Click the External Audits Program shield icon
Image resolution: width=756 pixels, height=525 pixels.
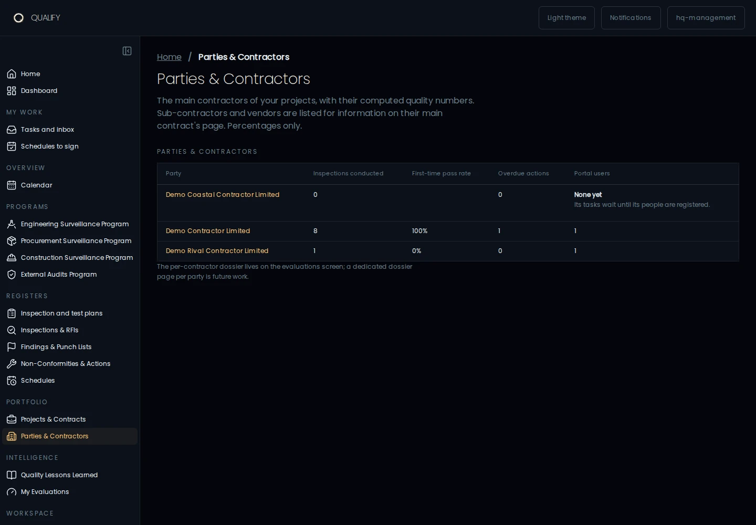click(12, 275)
